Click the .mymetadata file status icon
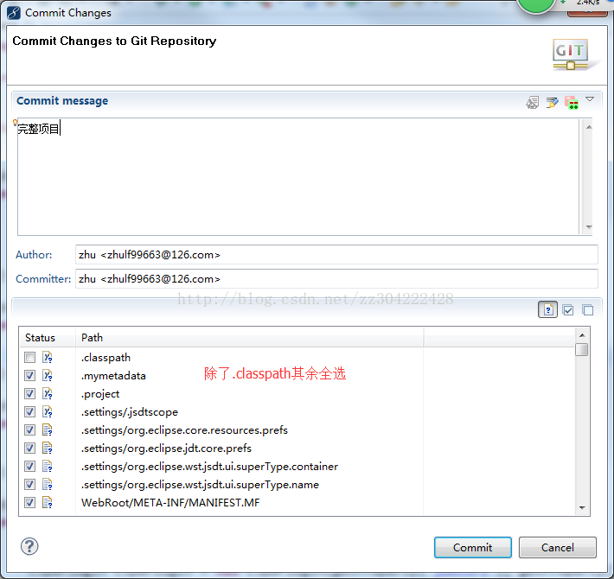 [48, 376]
